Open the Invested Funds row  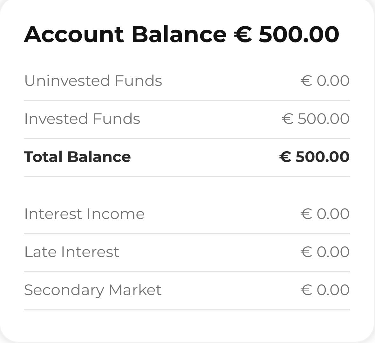pos(187,119)
